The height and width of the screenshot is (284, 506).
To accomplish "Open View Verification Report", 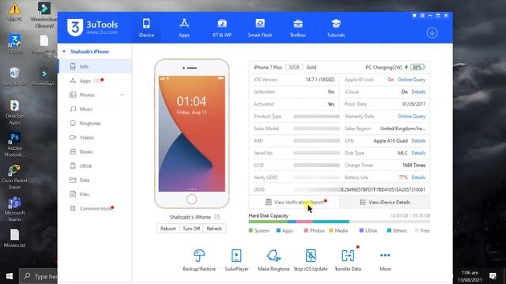I will pos(294,202).
